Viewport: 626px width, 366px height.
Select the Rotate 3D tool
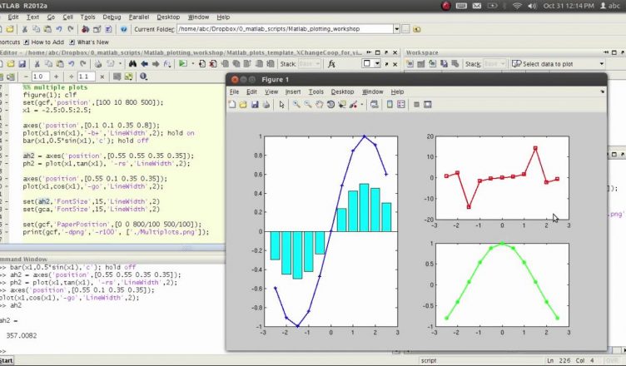click(x=330, y=105)
